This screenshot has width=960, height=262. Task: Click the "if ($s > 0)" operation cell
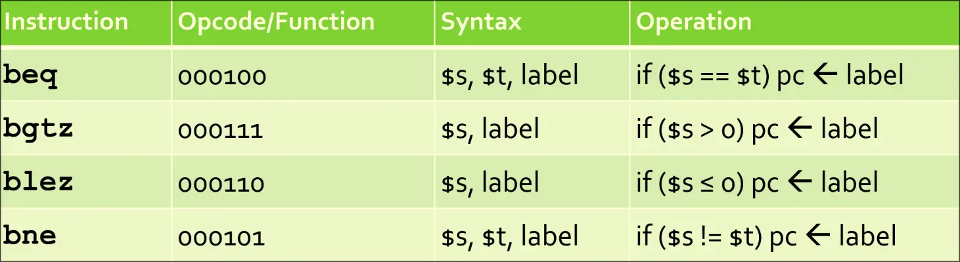[x=794, y=127]
